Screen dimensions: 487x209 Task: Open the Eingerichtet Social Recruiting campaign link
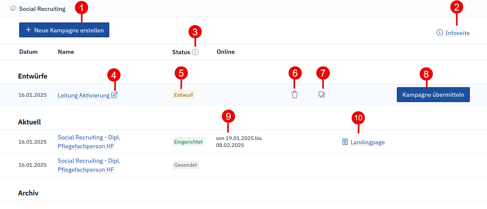[89, 142]
